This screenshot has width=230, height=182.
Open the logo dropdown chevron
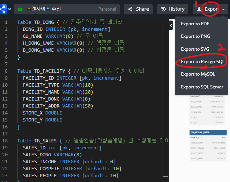[x=10, y=9]
